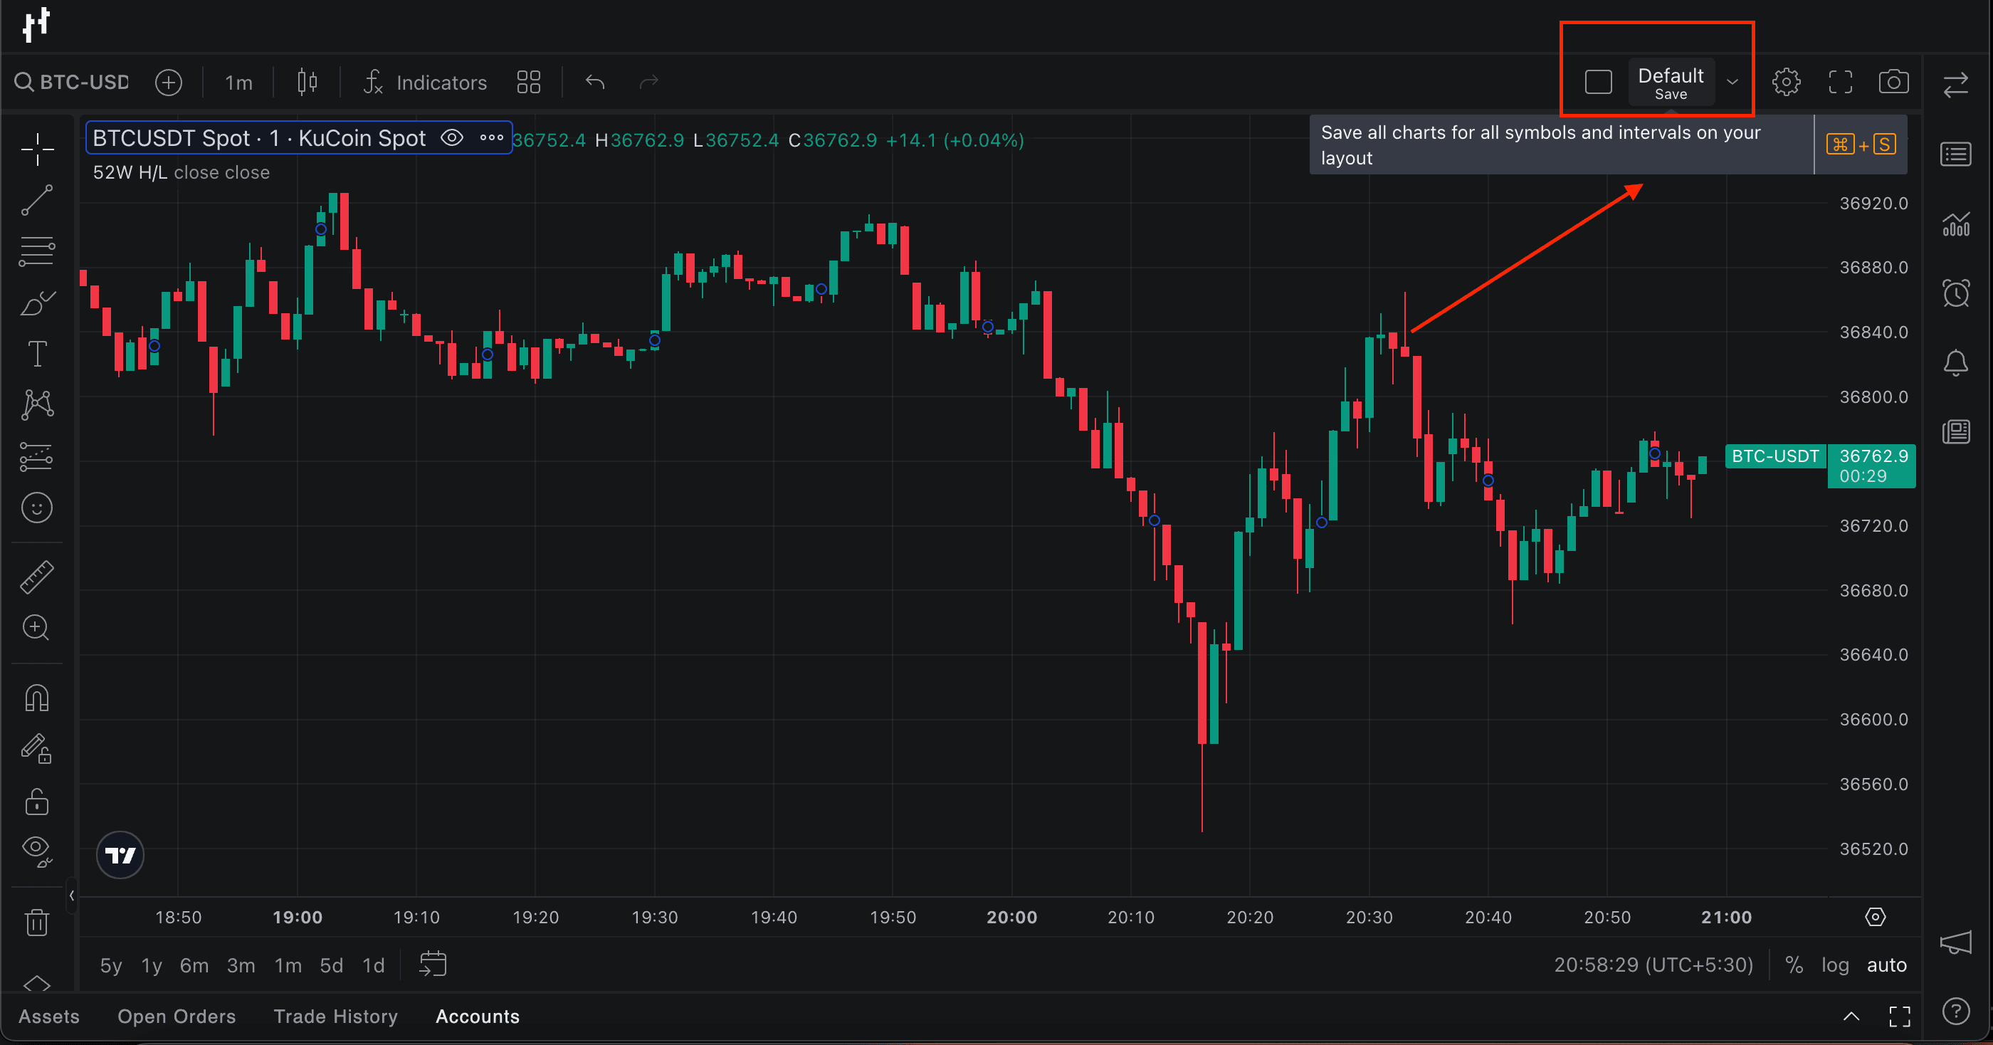The width and height of the screenshot is (1993, 1045).
Task: Open the forecasting and measurement tools
Action: 36,456
